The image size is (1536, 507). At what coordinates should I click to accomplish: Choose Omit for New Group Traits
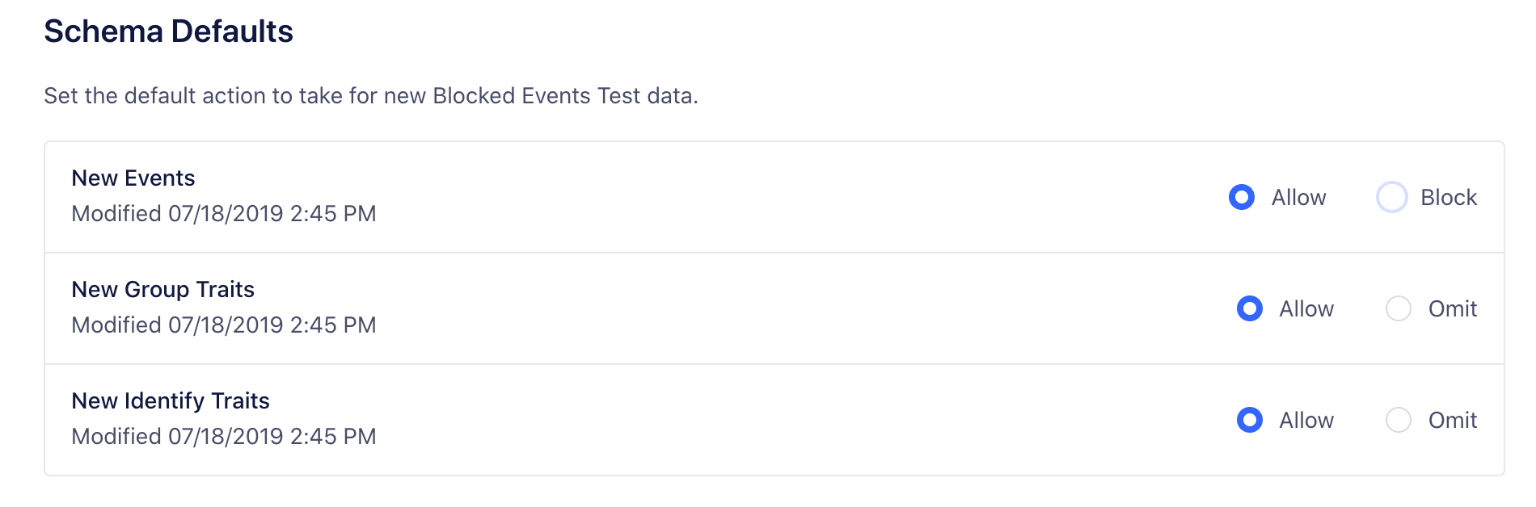(1398, 308)
